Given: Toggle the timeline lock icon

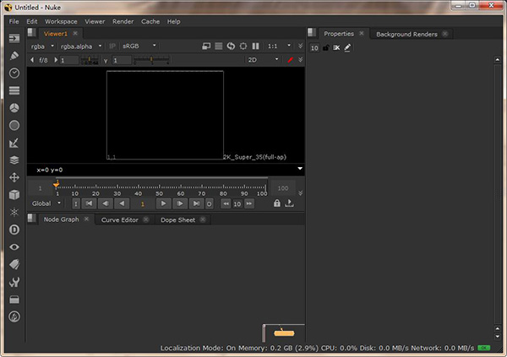Looking at the screenshot, I should (277, 203).
